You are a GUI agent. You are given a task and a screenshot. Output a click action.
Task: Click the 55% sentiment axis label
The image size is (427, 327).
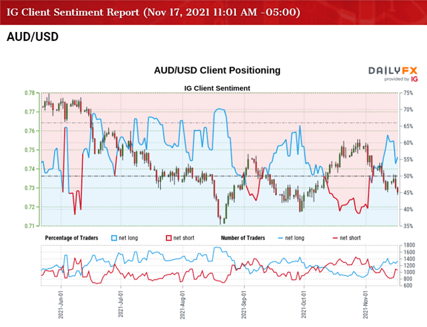tap(408, 159)
